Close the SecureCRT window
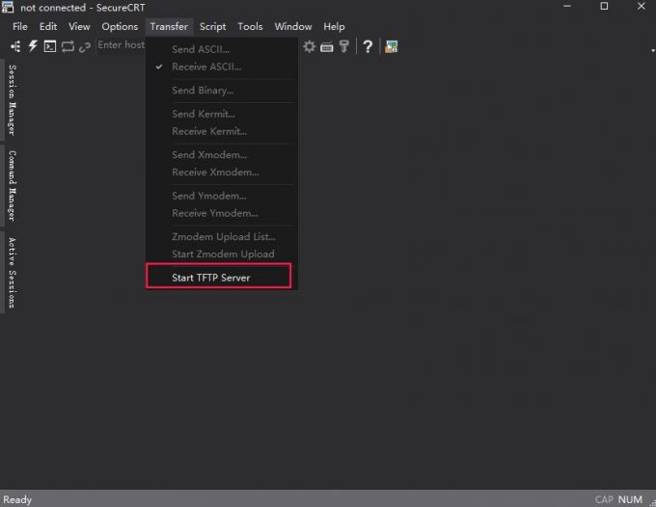 click(x=641, y=7)
